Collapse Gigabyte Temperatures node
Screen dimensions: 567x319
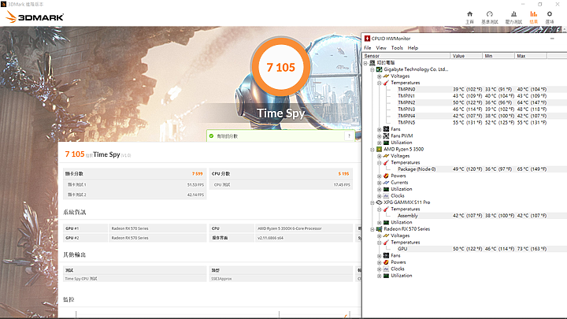[380, 83]
